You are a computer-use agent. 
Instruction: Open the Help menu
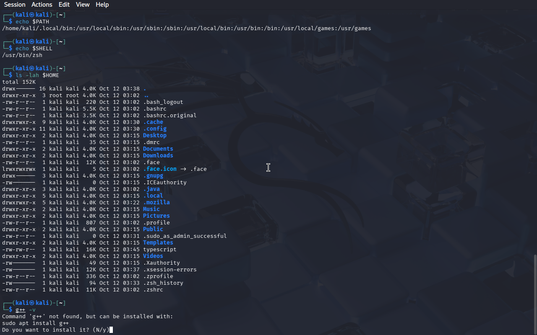tap(102, 5)
